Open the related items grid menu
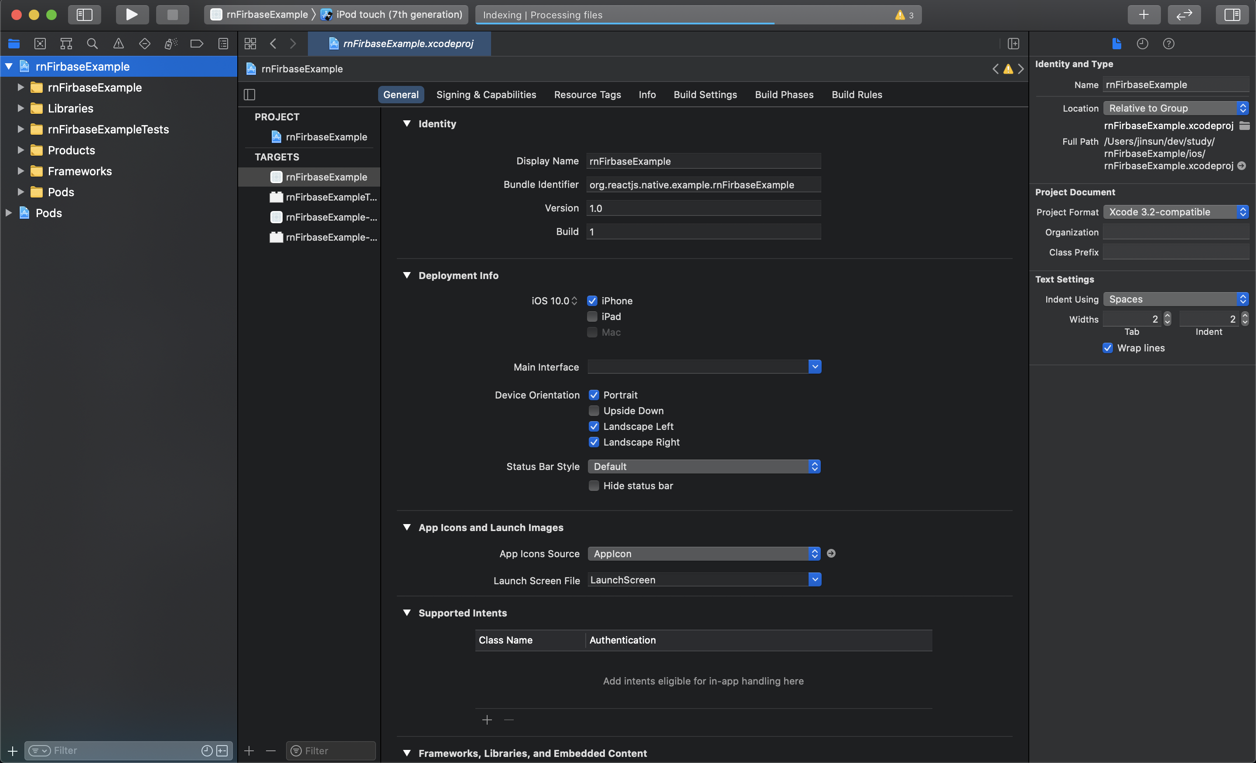 [250, 44]
